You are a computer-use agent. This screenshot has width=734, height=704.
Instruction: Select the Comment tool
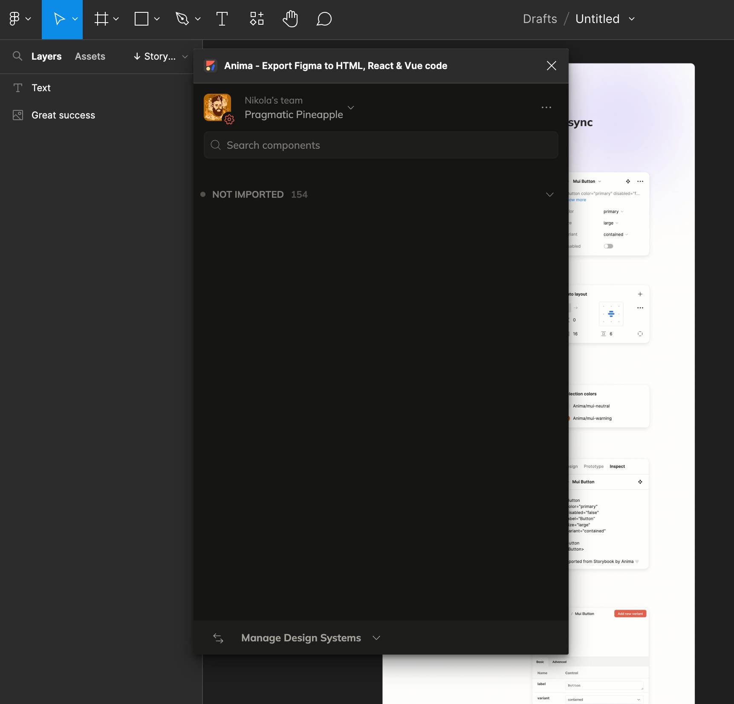(324, 19)
